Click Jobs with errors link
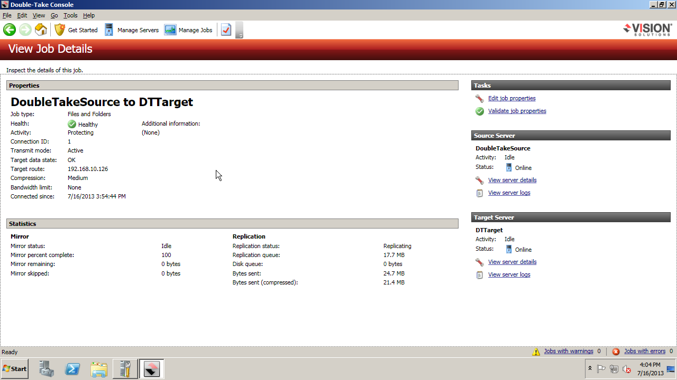The height and width of the screenshot is (380, 677). (645, 351)
